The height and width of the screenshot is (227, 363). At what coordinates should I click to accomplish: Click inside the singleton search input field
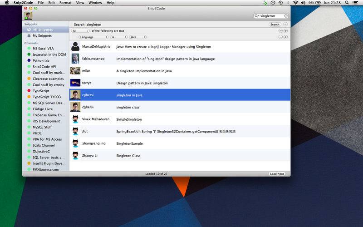(270, 16)
